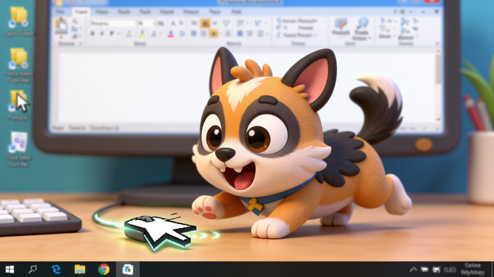Click the font name box in the ribbon
Image resolution: width=494 pixels, height=277 pixels.
click(112, 23)
